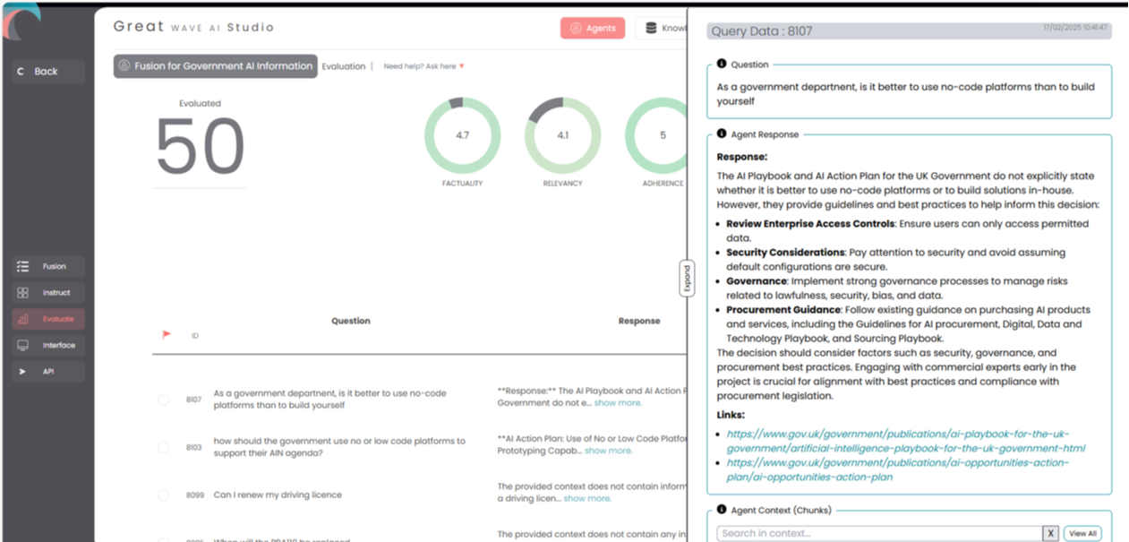
Task: Click the Question column header
Action: pos(351,321)
